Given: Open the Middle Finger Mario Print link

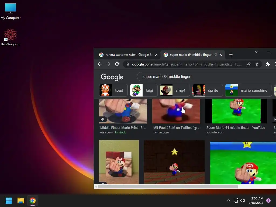Looking at the screenshot, I should pos(123,127).
